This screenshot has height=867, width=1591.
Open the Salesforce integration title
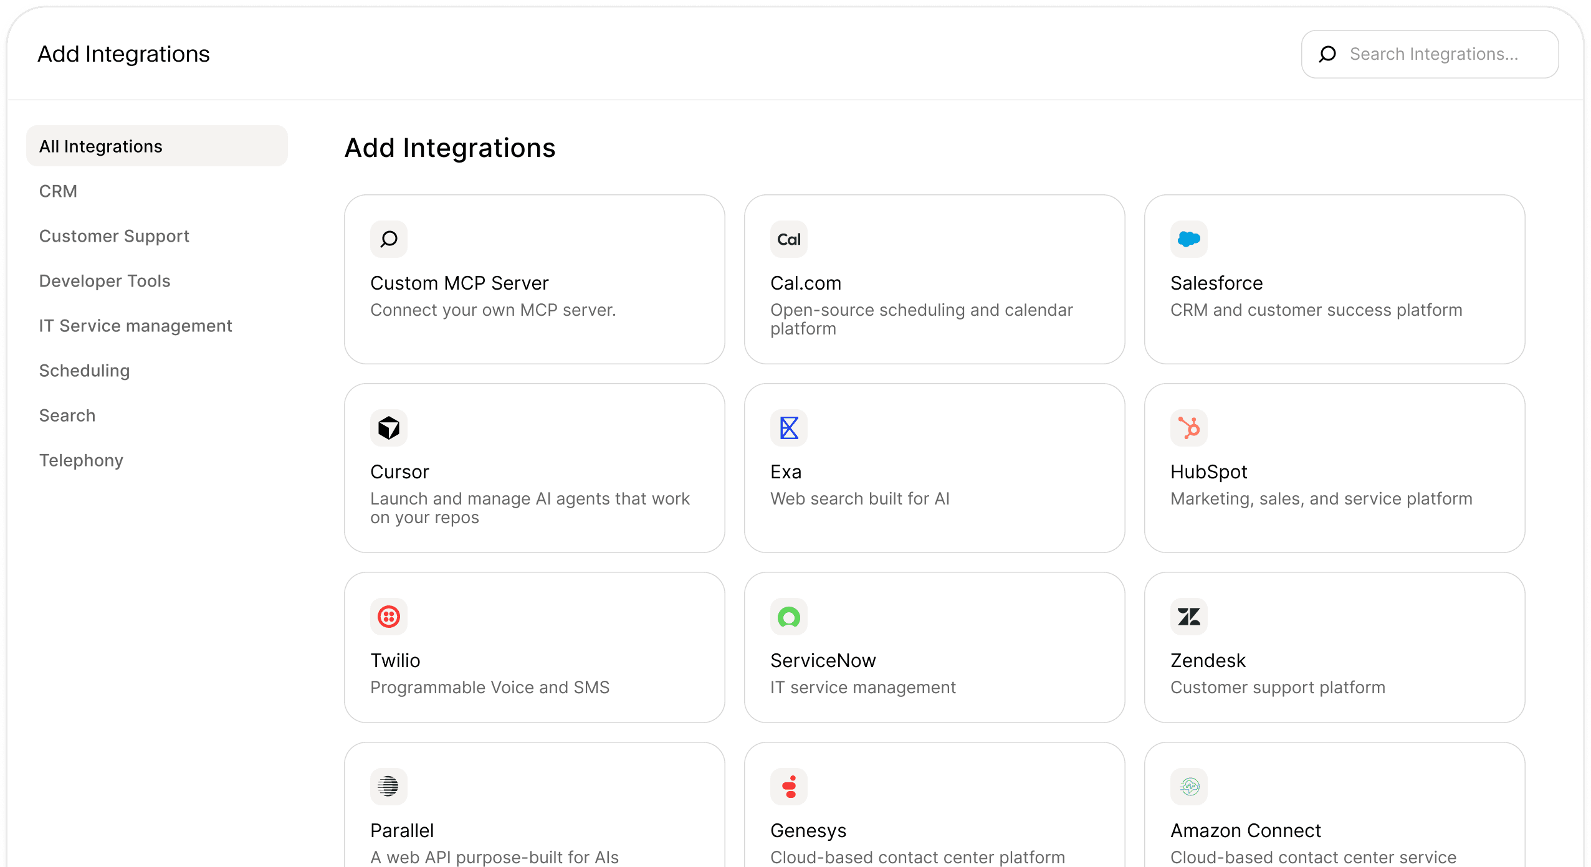(1216, 283)
